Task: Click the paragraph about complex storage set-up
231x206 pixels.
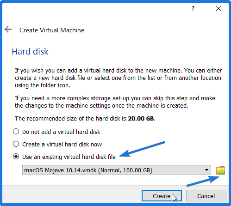Action: pos(115,102)
